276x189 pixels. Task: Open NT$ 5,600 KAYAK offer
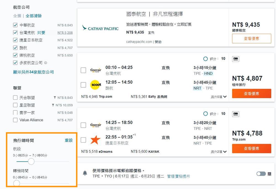coord(145,152)
